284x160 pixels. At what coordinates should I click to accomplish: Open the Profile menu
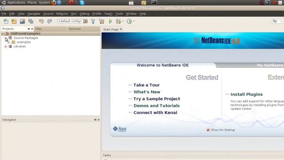(97, 14)
